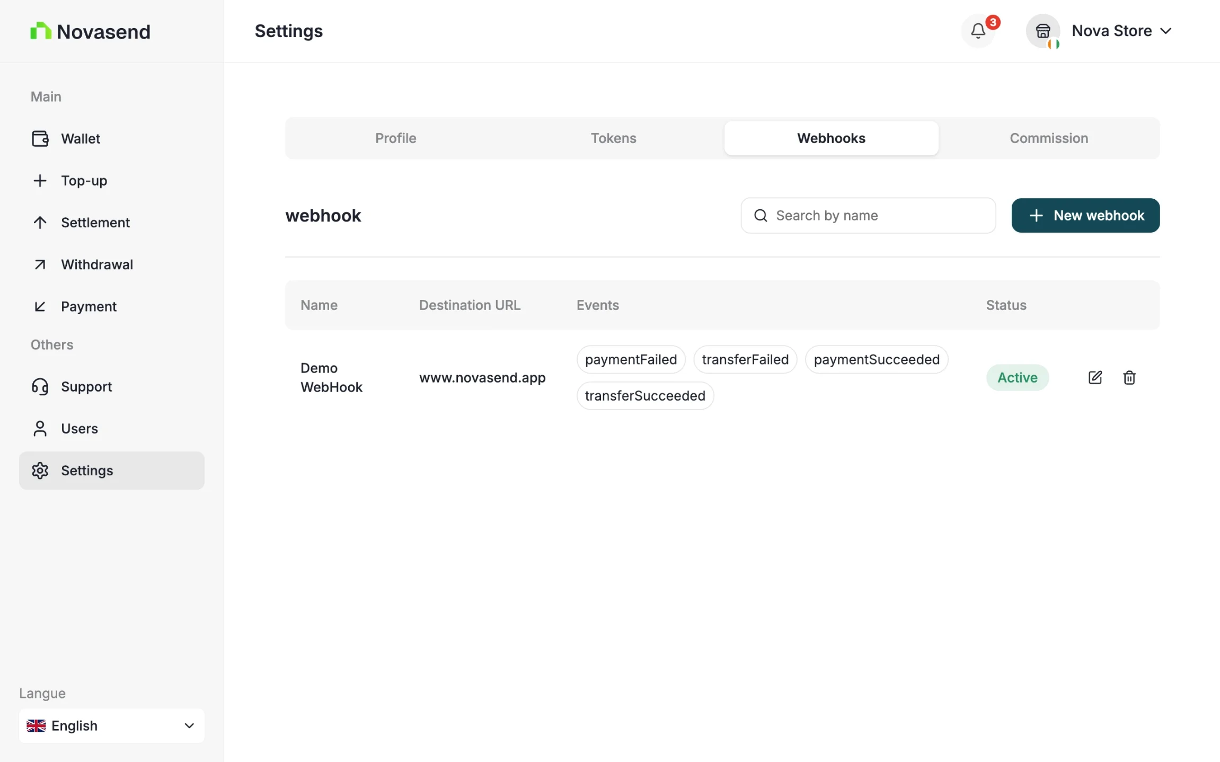Open Settings from the sidebar
This screenshot has height=762, width=1220.
pos(87,470)
